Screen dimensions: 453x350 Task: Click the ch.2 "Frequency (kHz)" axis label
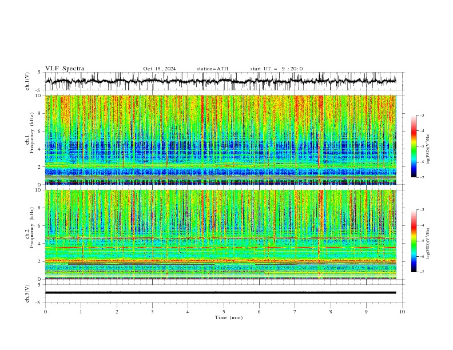31,228
